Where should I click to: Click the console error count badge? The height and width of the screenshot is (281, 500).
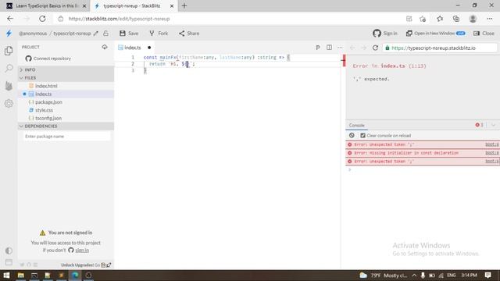[x=479, y=125]
